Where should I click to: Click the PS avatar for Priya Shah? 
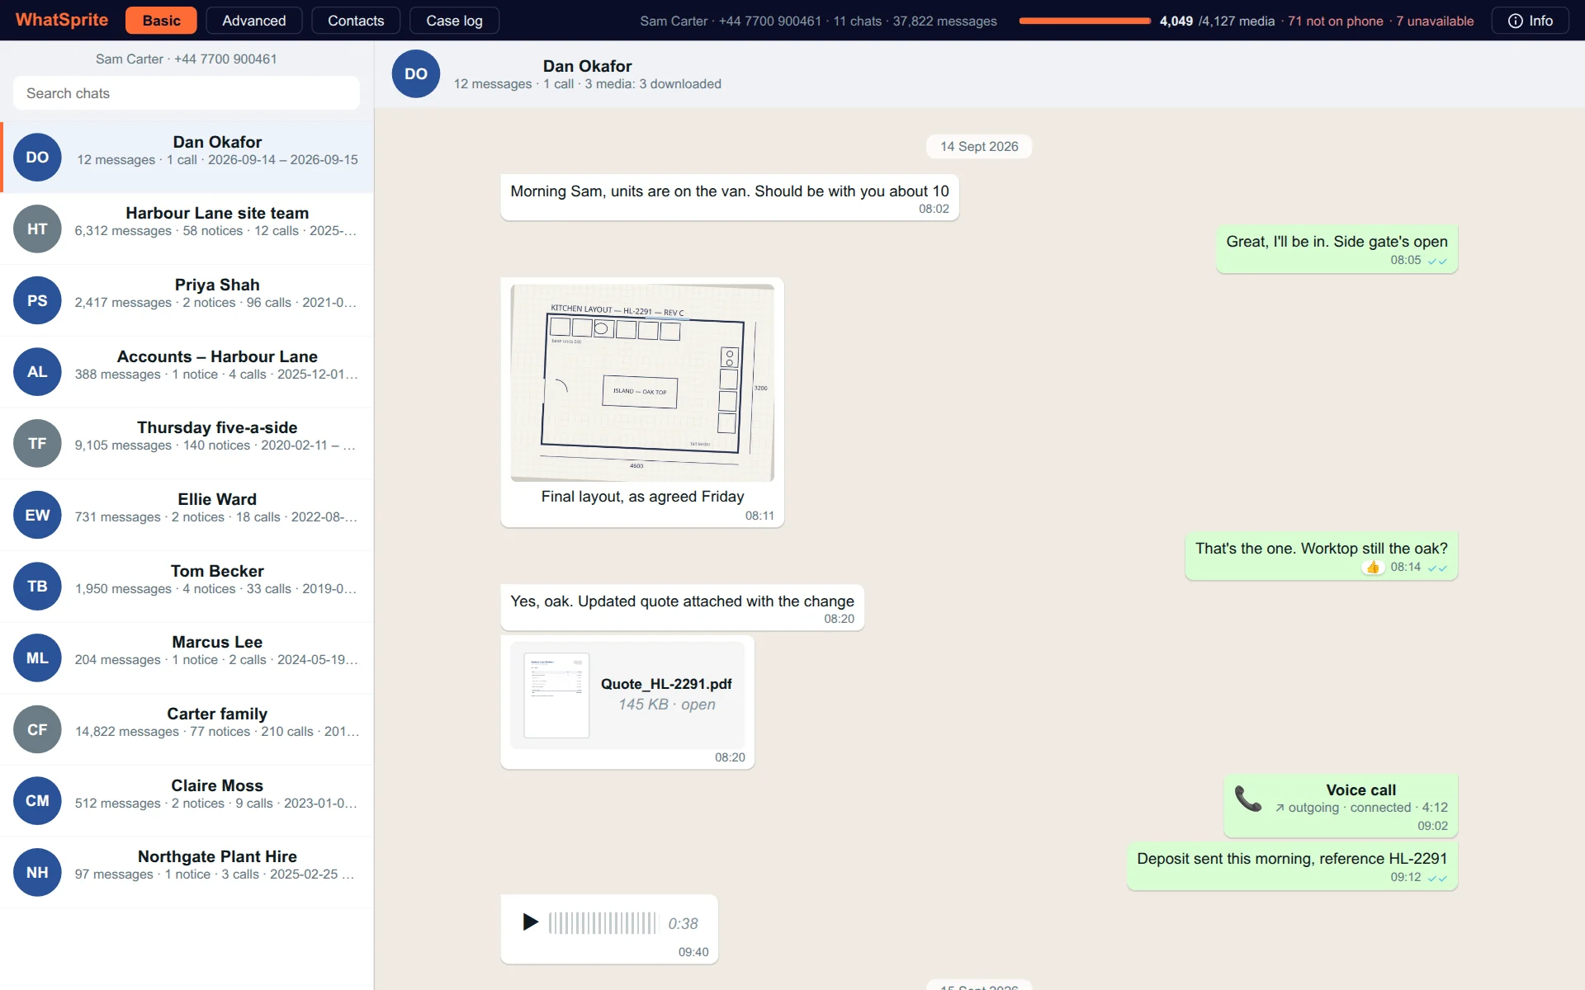point(37,301)
